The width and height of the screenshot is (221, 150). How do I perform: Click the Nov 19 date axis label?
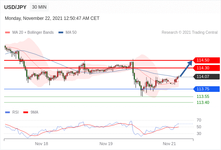click(x=106, y=144)
